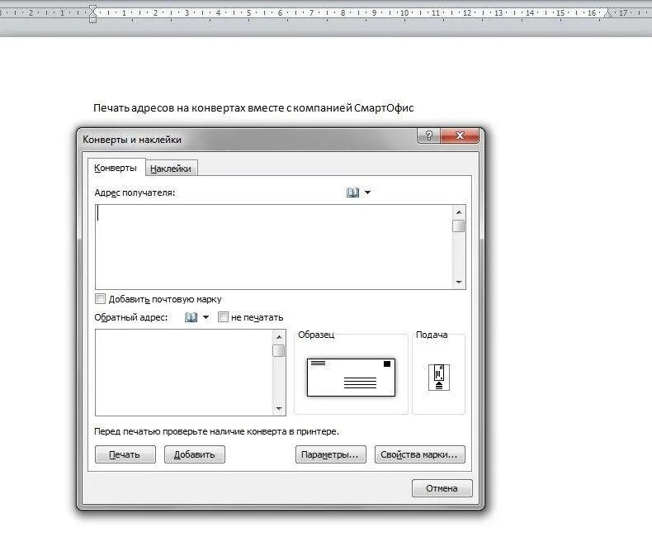652x537 pixels.
Task: Click the return address scrollbar thumb
Action: coord(279,350)
